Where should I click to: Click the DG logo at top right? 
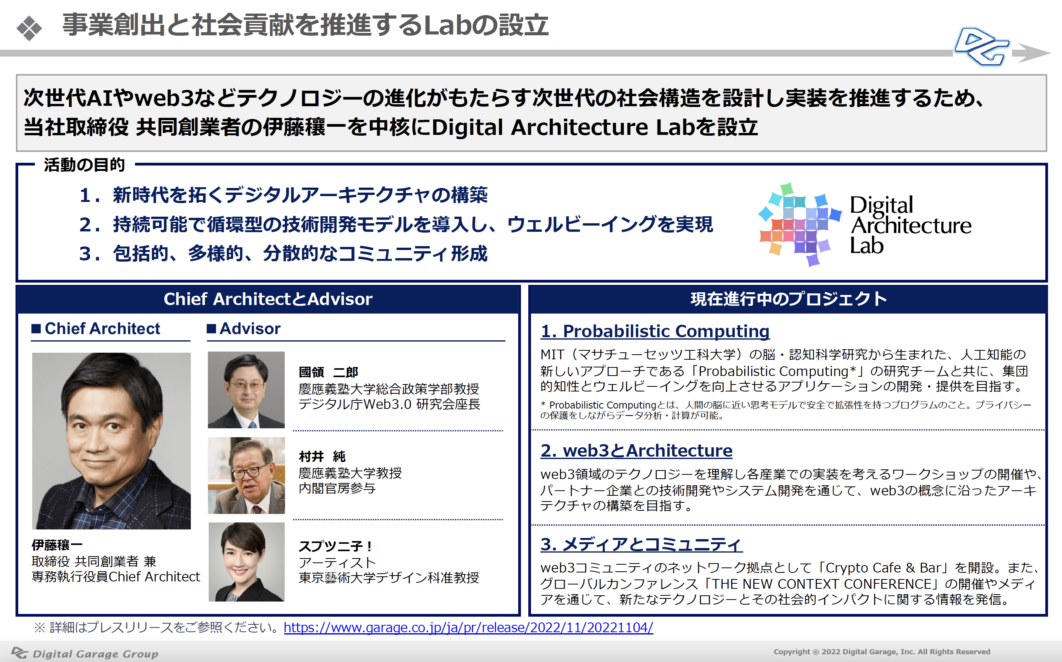(x=982, y=47)
